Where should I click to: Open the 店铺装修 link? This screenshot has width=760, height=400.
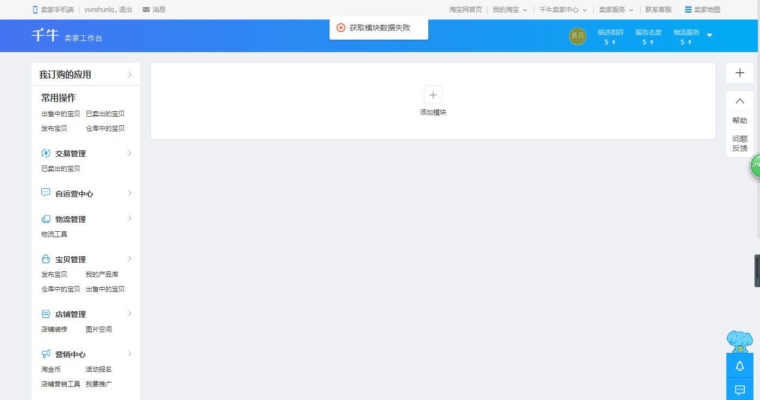pyautogui.click(x=54, y=329)
